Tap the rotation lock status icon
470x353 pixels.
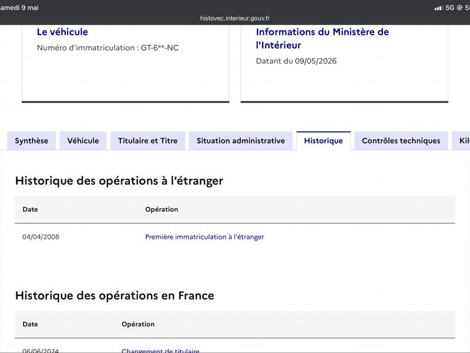coord(459,8)
